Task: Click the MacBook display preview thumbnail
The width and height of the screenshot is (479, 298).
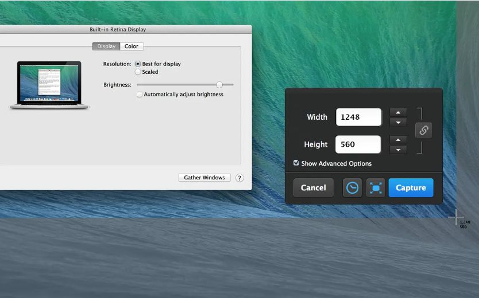Action: pos(49,85)
